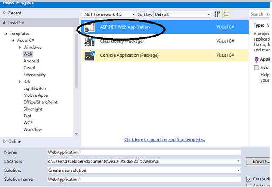The width and height of the screenshot is (272, 187).
Task: Select Class Library (Package) template row
Action: [x=165, y=41]
